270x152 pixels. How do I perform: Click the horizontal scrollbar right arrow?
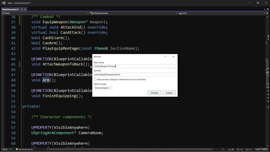223,149
